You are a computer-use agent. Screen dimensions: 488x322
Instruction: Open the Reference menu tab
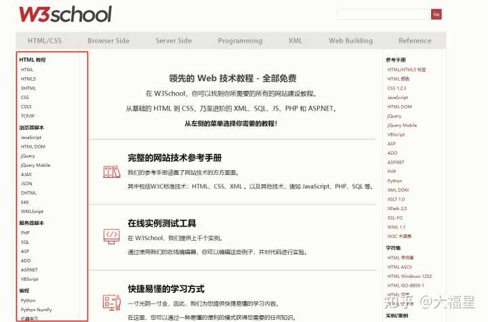click(415, 41)
